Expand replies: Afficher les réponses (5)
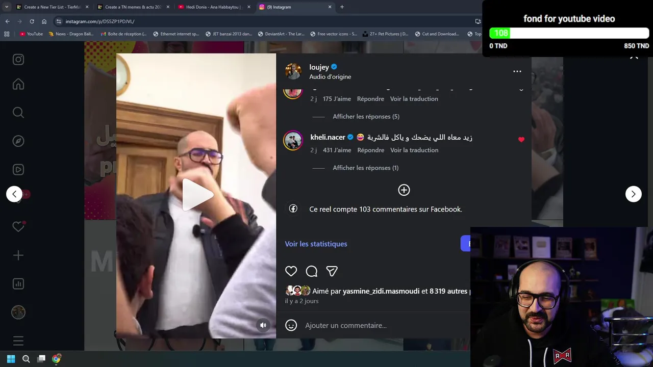Viewport: 653px width, 367px height. coord(366,116)
